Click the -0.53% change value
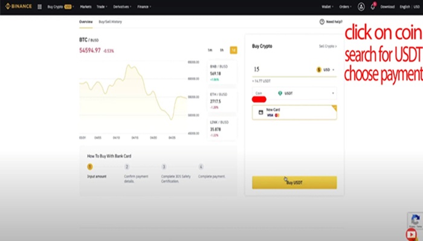 (x=109, y=51)
